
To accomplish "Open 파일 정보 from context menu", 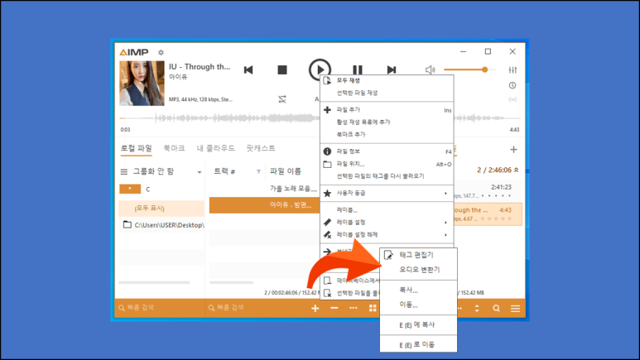I will 387,151.
